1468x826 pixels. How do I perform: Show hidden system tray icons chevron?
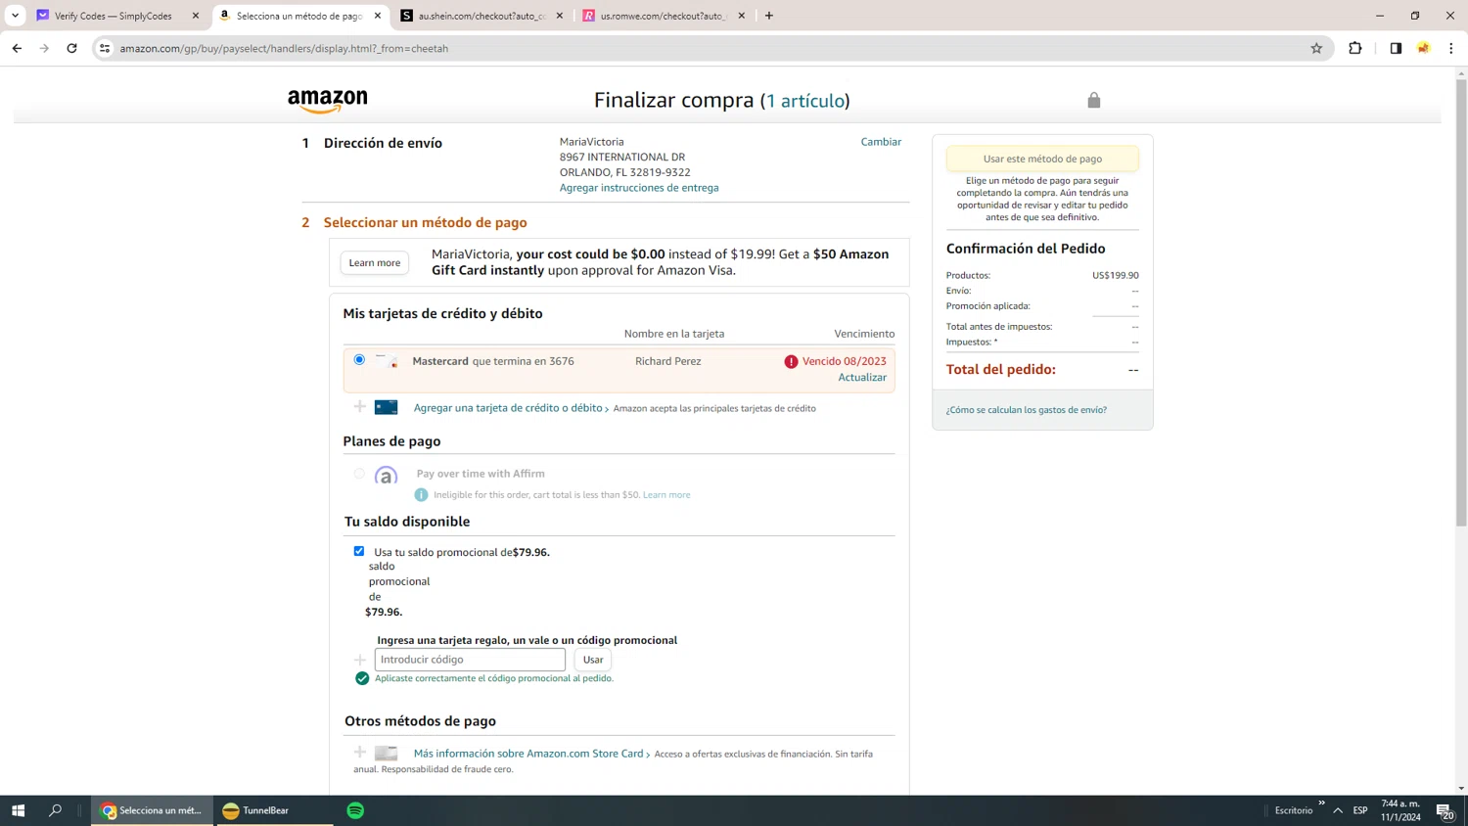click(x=1338, y=810)
